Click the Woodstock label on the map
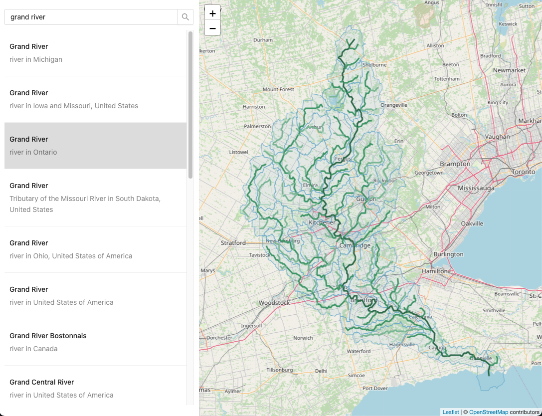Viewport: 542px width, 416px height. click(x=274, y=303)
